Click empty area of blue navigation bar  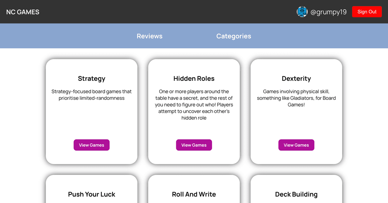319,36
